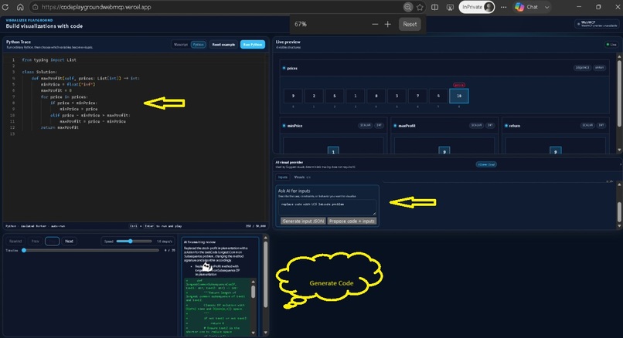Click the WebMCP badge at top right
The height and width of the screenshot is (338, 623).
(597, 24)
